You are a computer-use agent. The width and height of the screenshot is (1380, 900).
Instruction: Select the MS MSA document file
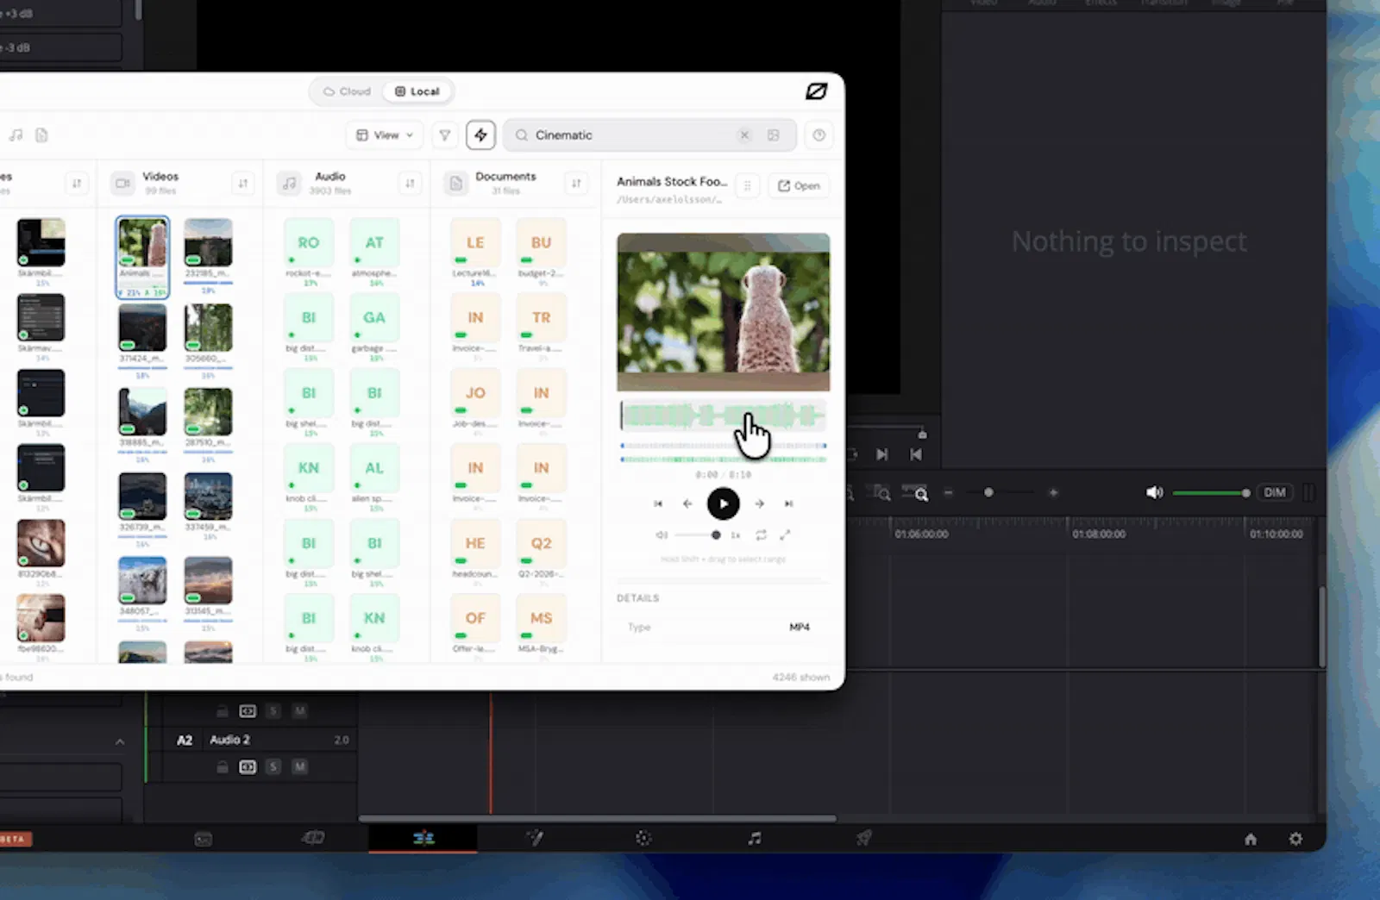(x=541, y=618)
